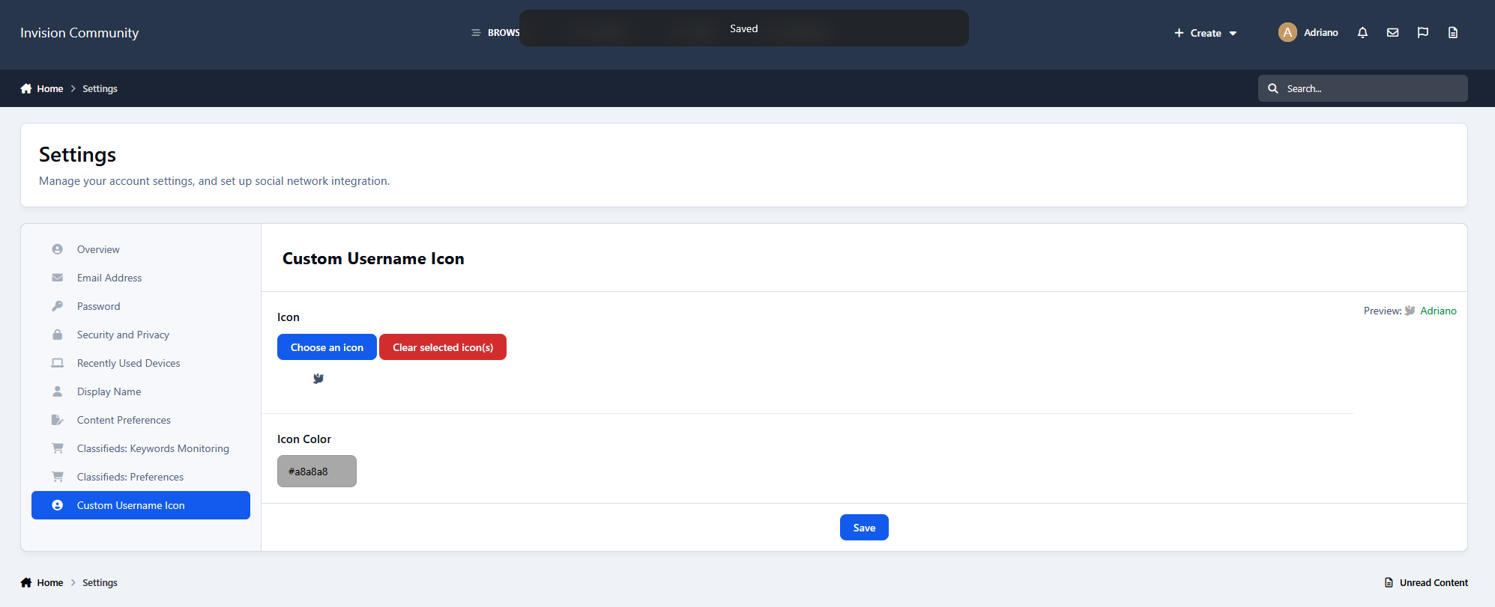This screenshot has width=1495, height=607.
Task: Open the activity document icon in header
Action: (1452, 32)
